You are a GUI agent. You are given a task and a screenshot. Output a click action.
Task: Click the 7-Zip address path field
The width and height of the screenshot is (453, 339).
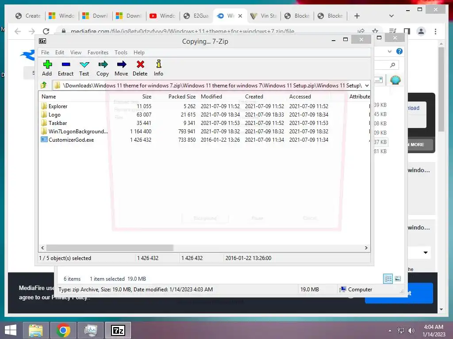coord(211,86)
